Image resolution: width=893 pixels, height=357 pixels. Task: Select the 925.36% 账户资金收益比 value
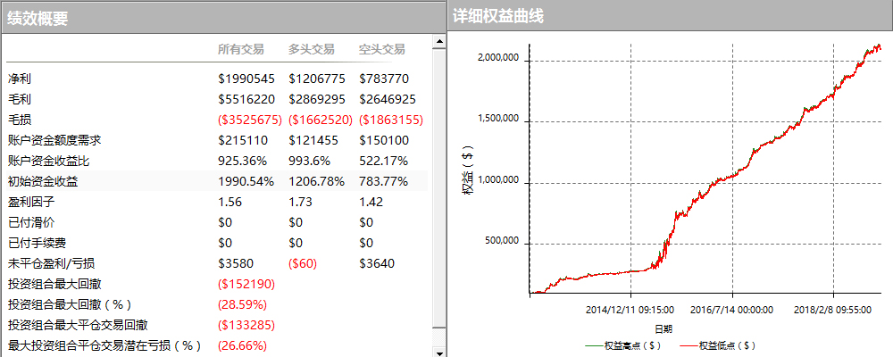[244, 161]
